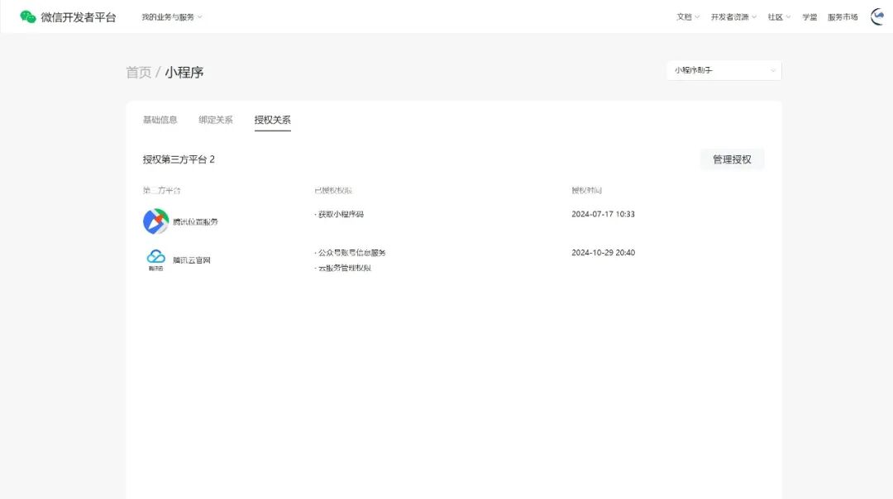This screenshot has width=893, height=499.
Task: Switch to the 绑定关系 tab
Action: [216, 120]
